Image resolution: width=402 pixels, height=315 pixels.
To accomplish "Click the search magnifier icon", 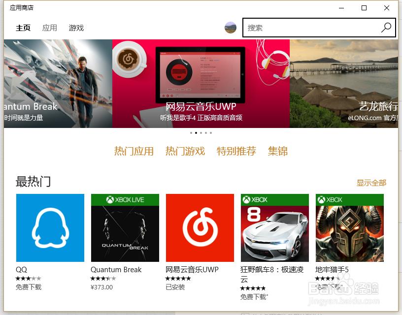I will coord(386,28).
